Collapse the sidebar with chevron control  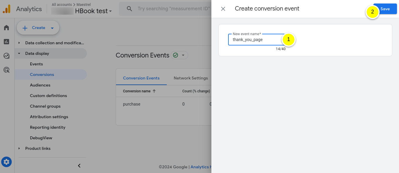click(79, 166)
